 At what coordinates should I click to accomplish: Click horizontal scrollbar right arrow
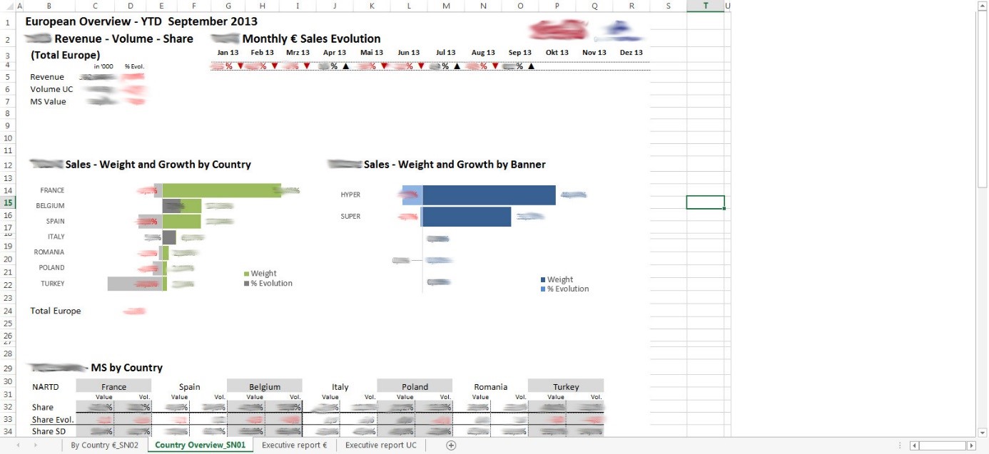971,445
